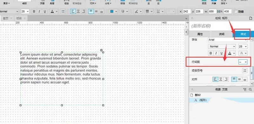The height and width of the screenshot is (124, 254).
Task: Open the font color picker in the top toolbar
Action: 54,11
